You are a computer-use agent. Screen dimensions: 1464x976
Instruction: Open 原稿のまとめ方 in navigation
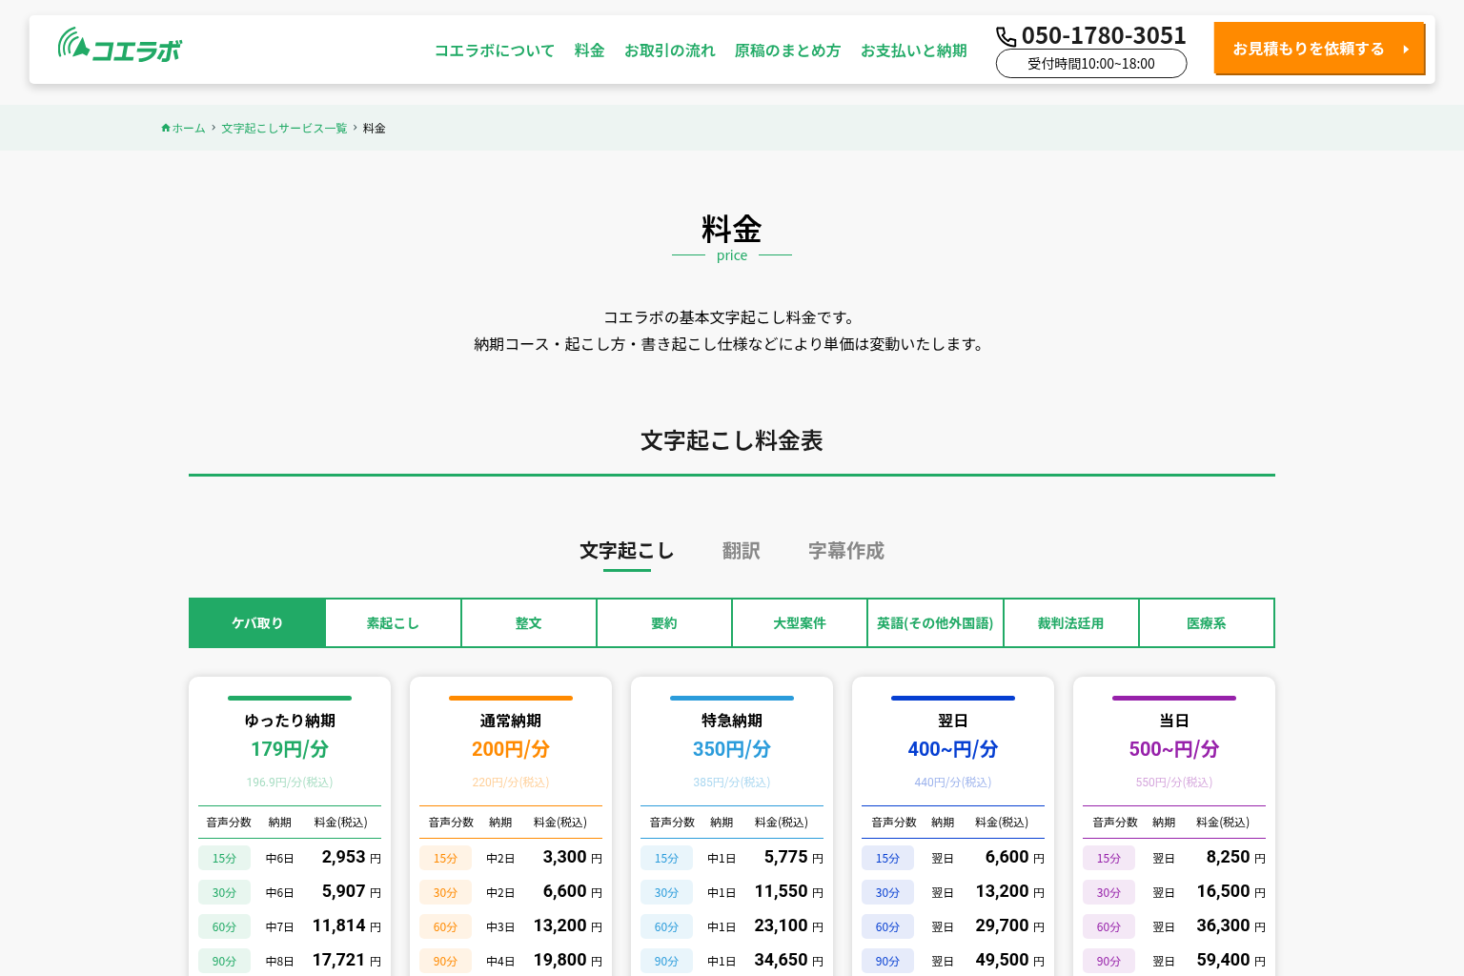[788, 51]
